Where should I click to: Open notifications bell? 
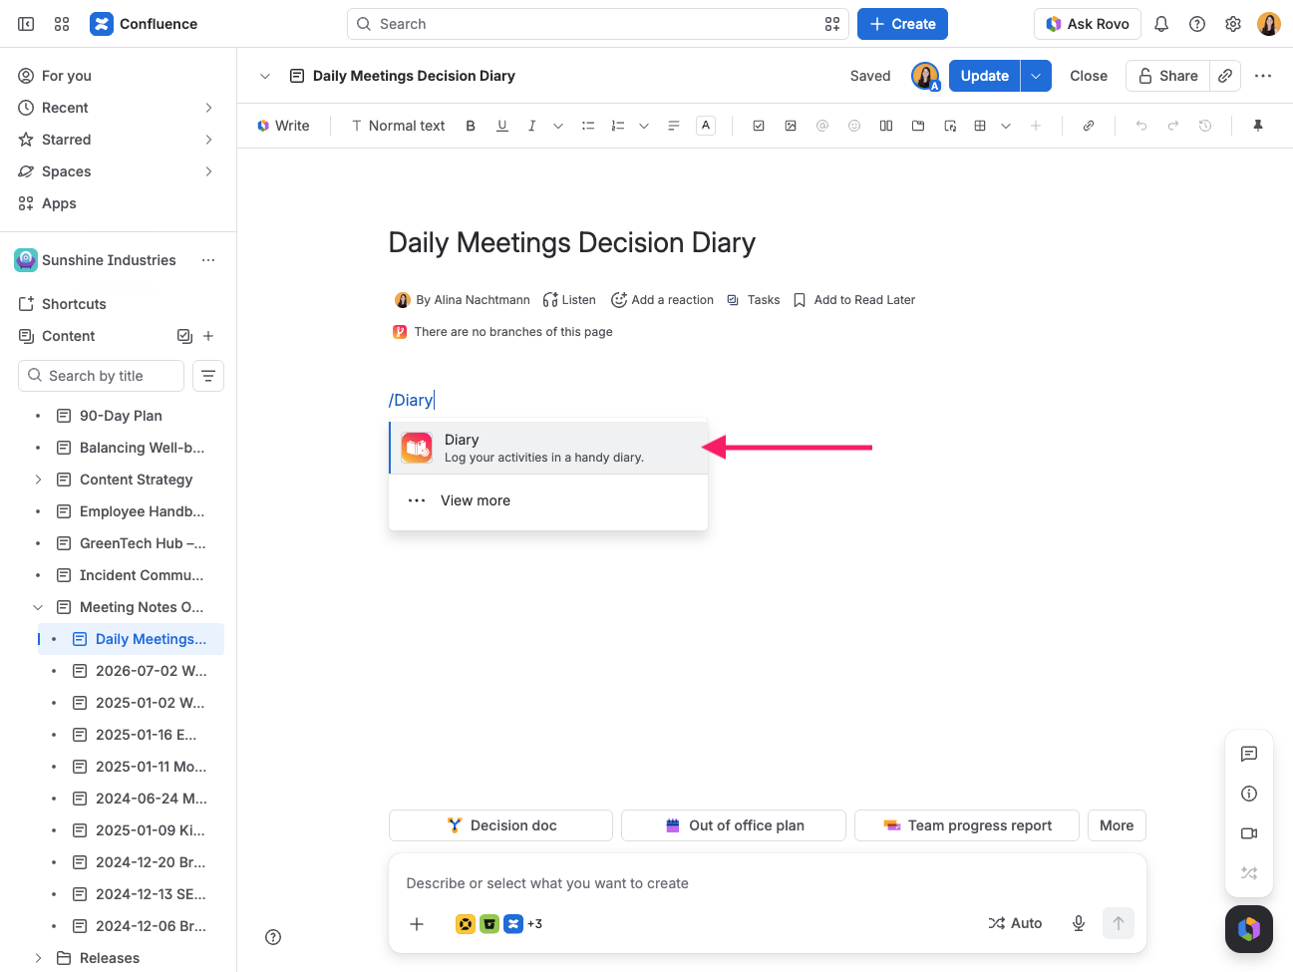[x=1161, y=24]
